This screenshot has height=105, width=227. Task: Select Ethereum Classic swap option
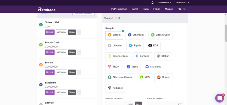(x=120, y=78)
